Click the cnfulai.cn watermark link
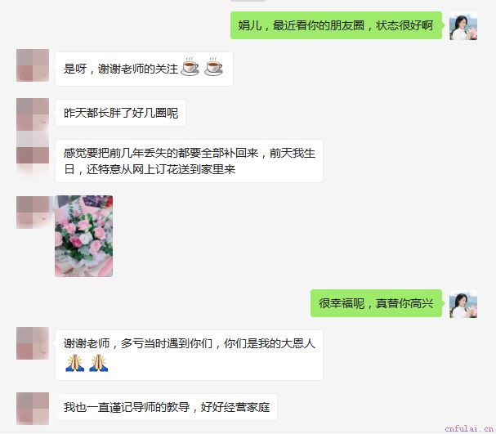 coord(469,428)
